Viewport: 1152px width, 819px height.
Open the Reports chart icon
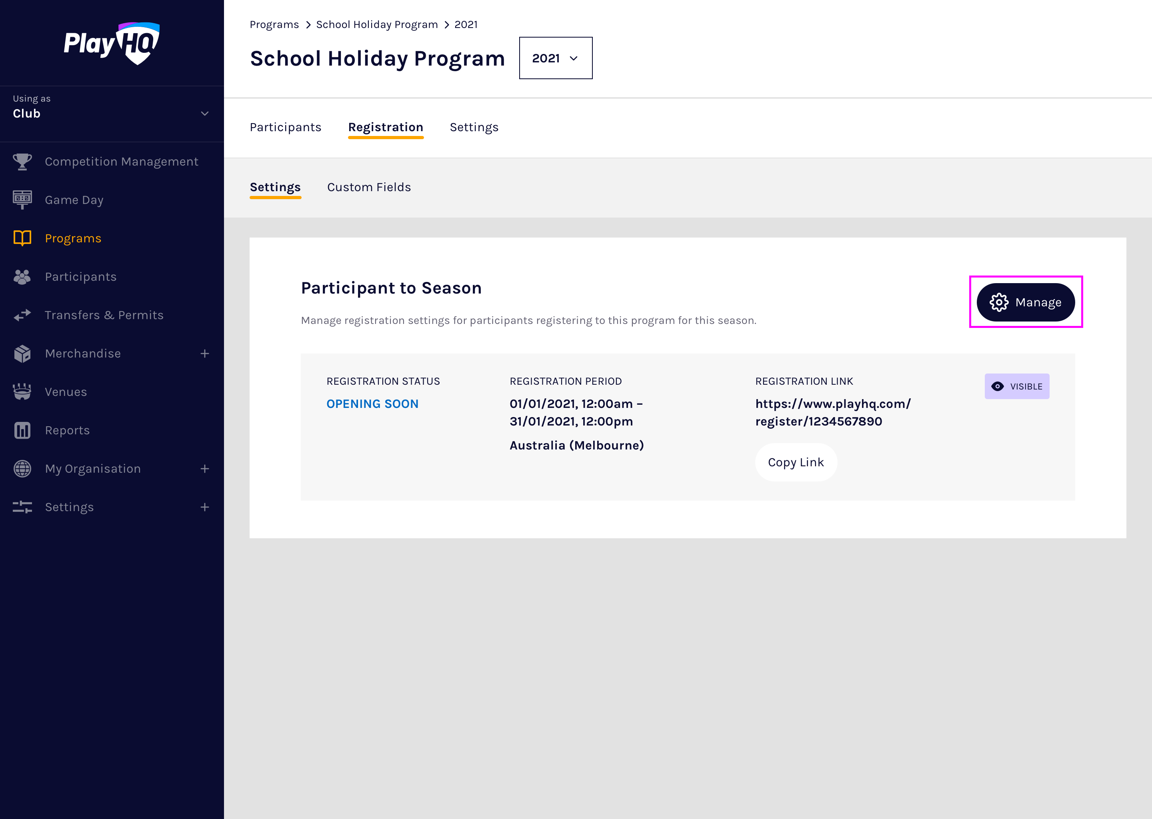[x=22, y=430]
